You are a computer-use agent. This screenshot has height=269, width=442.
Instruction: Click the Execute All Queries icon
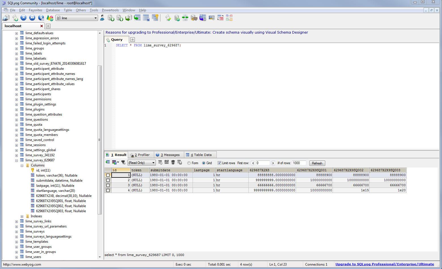[x=32, y=18]
